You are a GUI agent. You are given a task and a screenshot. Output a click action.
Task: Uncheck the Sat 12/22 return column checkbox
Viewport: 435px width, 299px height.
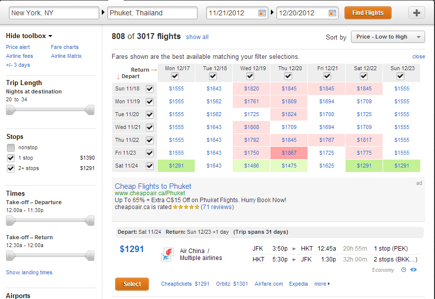(x=364, y=76)
